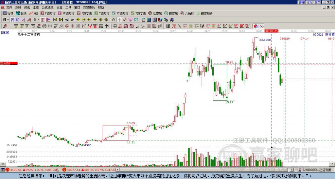335x179 pixels.
Task: Open the 浏览 menu
Action: pos(18,8)
